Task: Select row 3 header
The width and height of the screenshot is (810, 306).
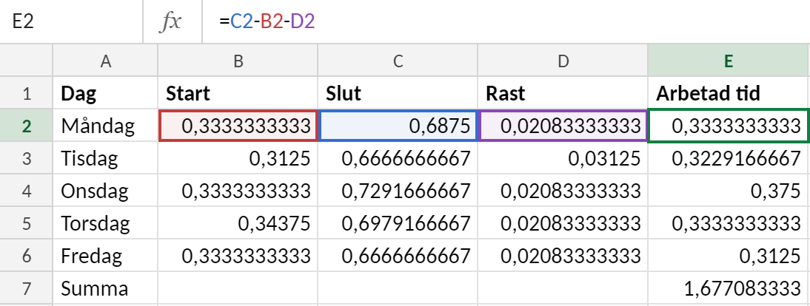Action: (x=27, y=158)
